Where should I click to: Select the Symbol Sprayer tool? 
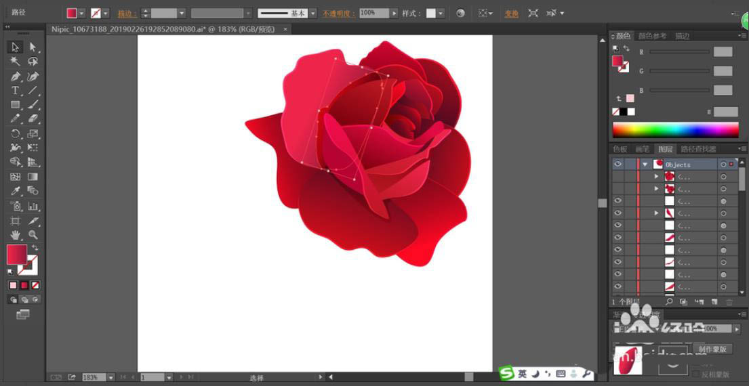click(16, 206)
